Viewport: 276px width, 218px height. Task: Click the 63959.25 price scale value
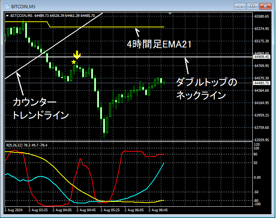click(262, 115)
